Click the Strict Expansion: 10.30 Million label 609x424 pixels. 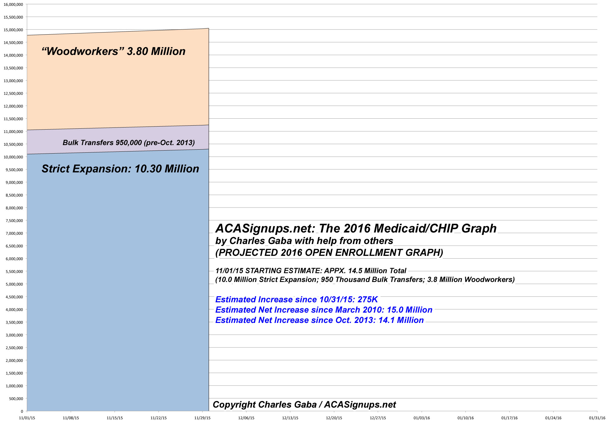120,169
